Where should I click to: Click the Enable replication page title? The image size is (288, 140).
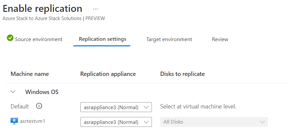tap(42, 9)
